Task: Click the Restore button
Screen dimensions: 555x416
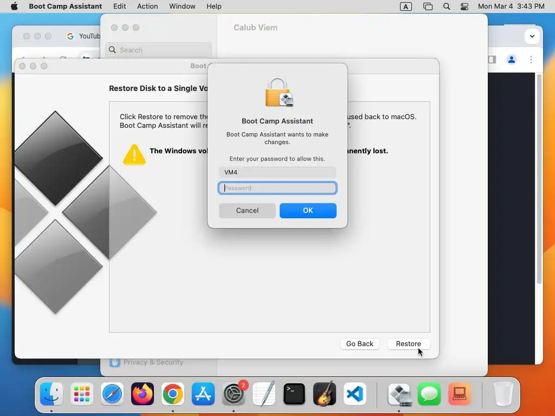Action: tap(409, 344)
